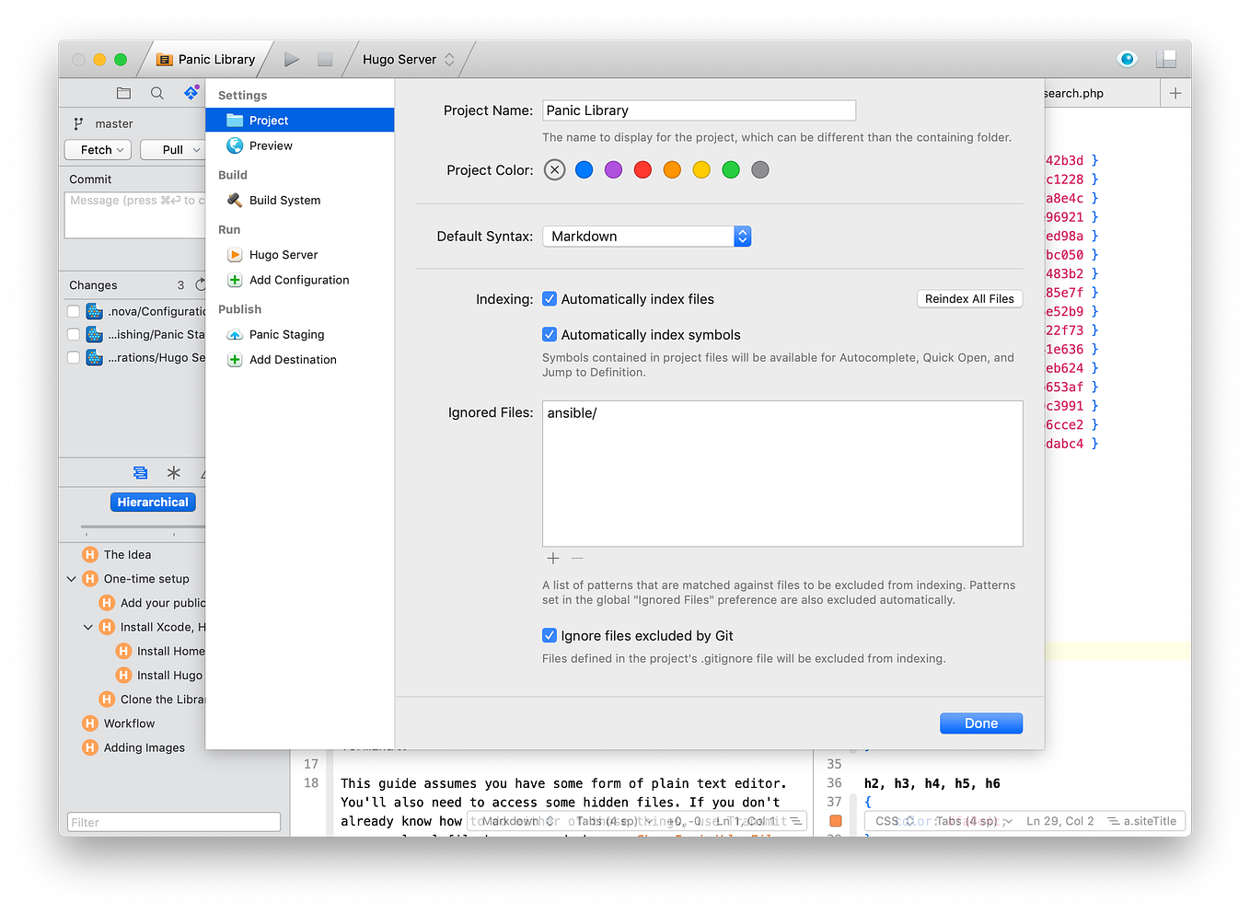1250x914 pixels.
Task: Select Panic Staging publish destination
Action: [286, 334]
